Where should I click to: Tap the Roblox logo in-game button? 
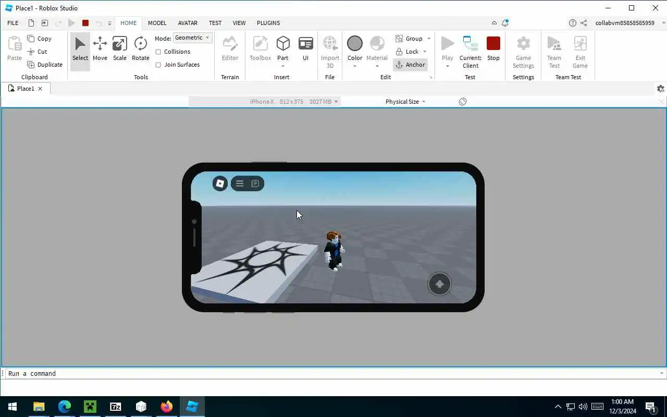220,183
